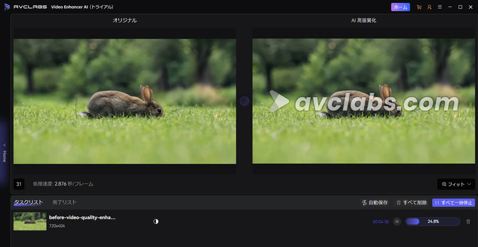Click すべて一時停止 button
The height and width of the screenshot is (247, 478).
pyautogui.click(x=454, y=202)
